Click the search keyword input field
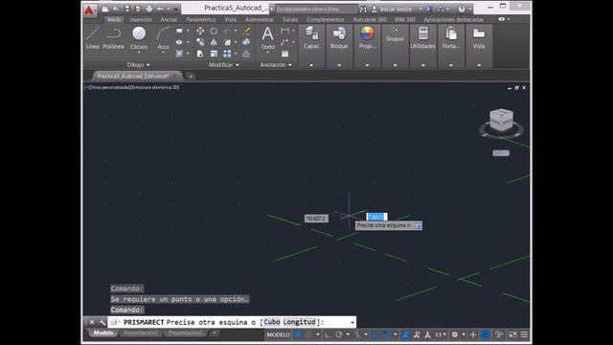The height and width of the screenshot is (345, 613). 316,9
